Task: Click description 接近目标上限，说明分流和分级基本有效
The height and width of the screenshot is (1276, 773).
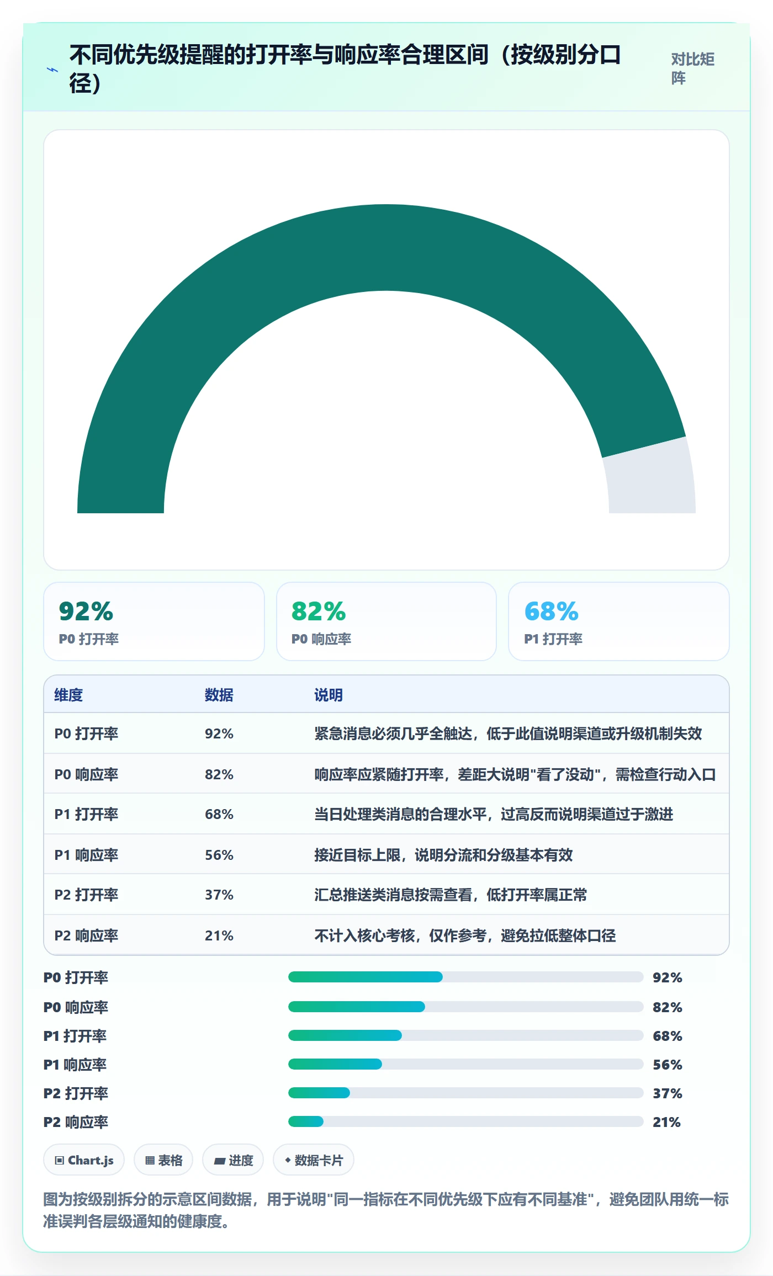Action: click(x=443, y=855)
